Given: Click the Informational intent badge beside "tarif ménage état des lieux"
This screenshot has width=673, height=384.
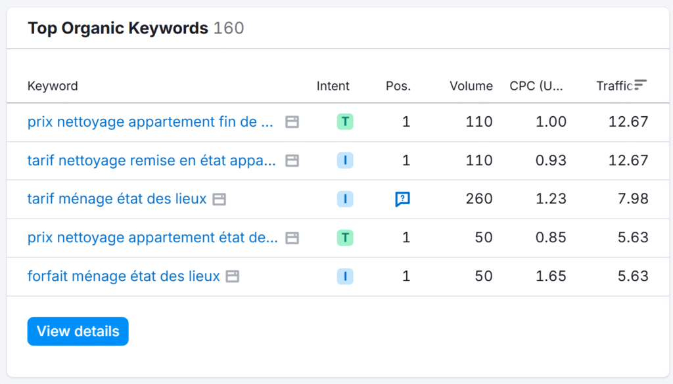Looking at the screenshot, I should [x=345, y=199].
